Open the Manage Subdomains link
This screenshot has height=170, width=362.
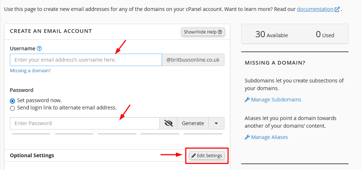coord(276,100)
